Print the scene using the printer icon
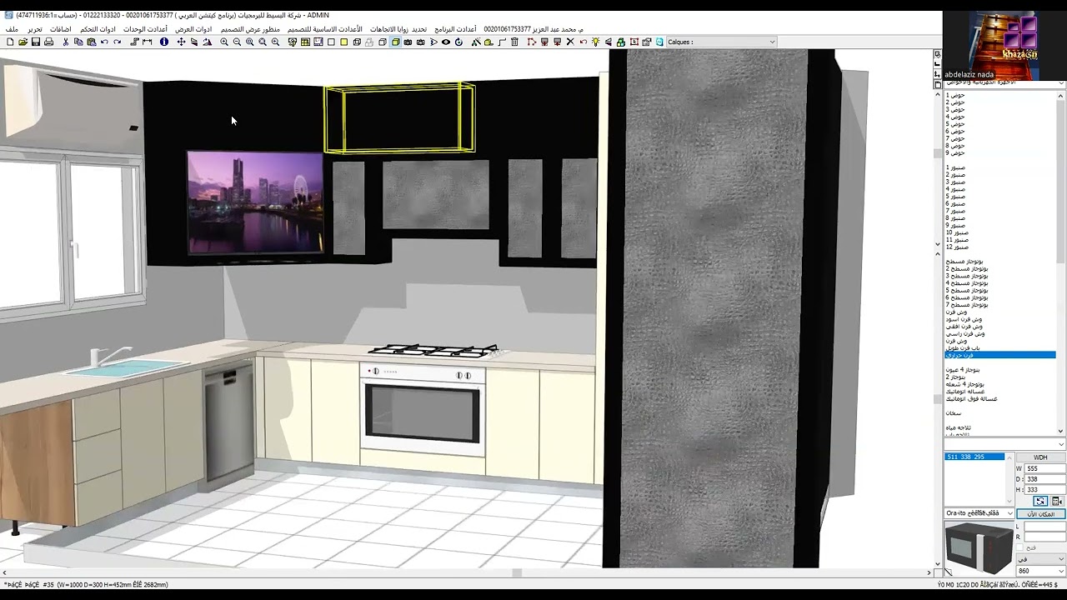Viewport: 1067px width, 600px height. [48, 42]
